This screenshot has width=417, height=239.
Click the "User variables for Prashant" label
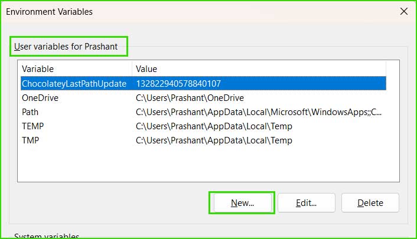tap(66, 47)
